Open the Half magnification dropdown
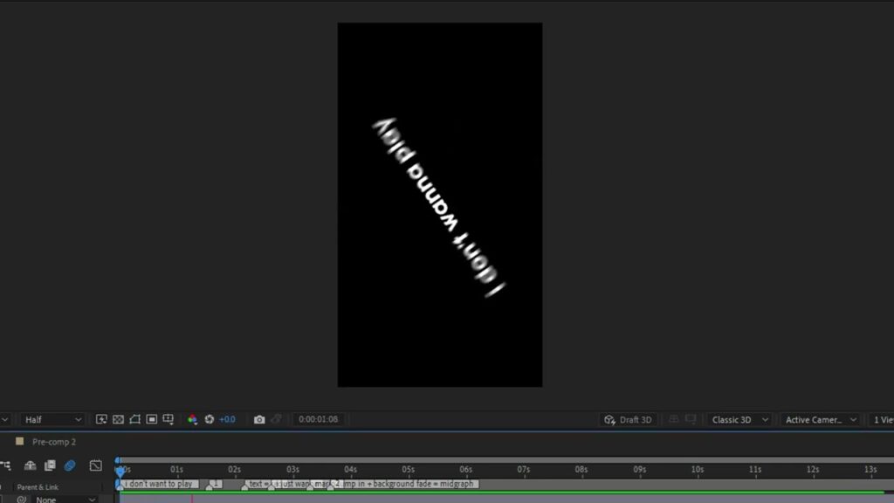Image resolution: width=894 pixels, height=503 pixels. (52, 419)
